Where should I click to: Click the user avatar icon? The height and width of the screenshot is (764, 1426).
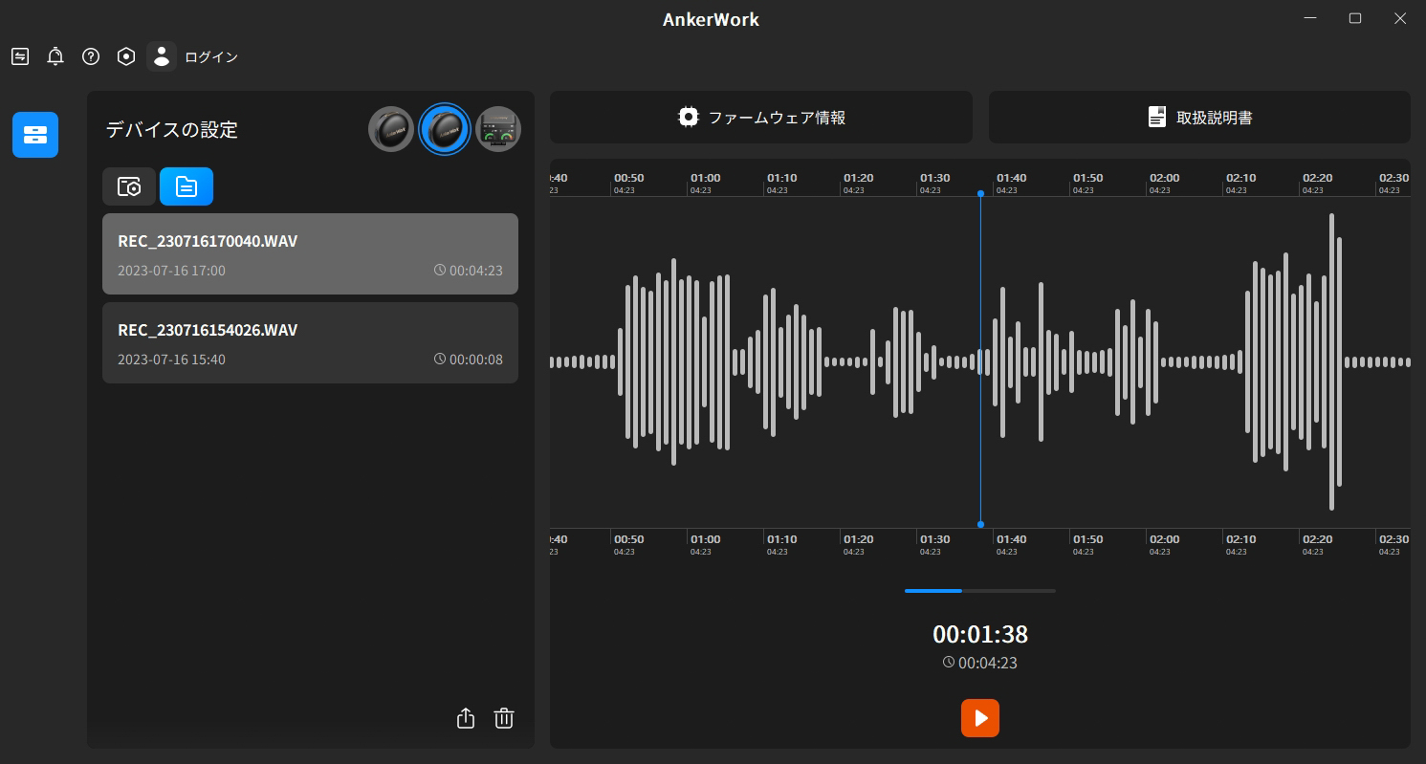point(162,56)
